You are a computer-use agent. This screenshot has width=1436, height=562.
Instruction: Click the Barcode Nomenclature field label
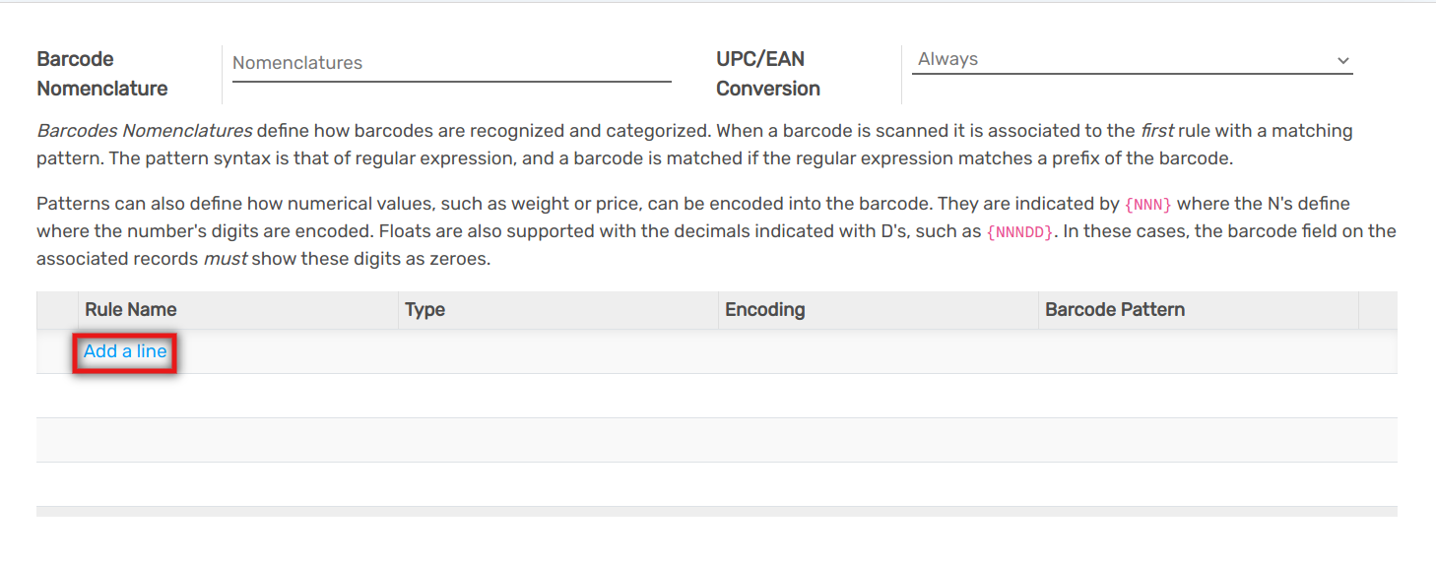click(102, 74)
